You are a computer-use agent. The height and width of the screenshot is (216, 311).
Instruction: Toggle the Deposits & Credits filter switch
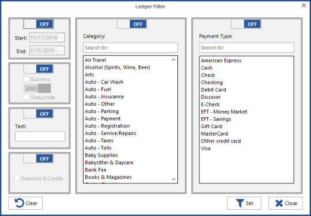[39, 159]
